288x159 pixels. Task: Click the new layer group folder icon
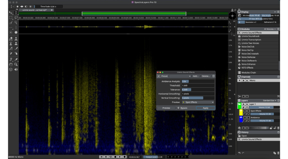(x=271, y=128)
